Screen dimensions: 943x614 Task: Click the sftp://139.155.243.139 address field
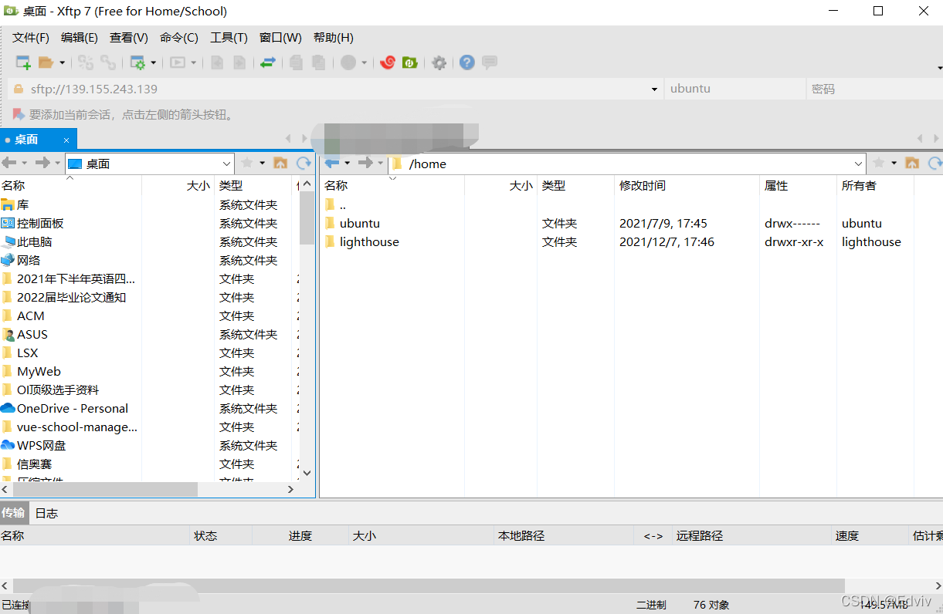click(x=335, y=89)
